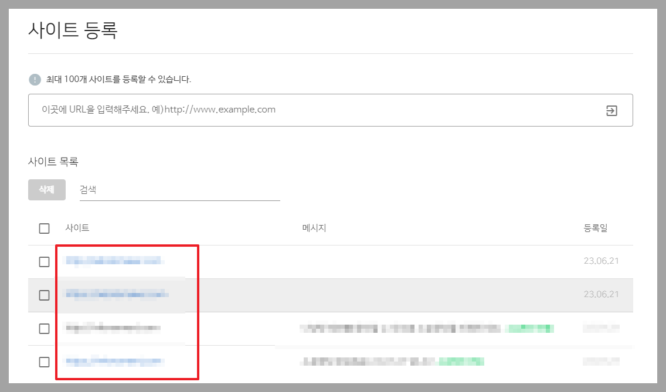666x392 pixels.
Task: Click the first row's 23.06.21 registration date
Action: click(x=600, y=261)
